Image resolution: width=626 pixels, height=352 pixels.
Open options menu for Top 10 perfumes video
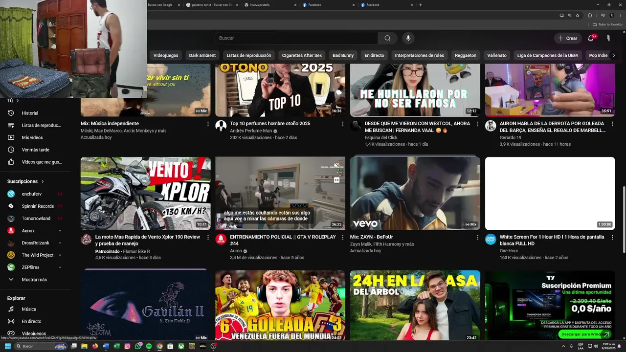(343, 124)
